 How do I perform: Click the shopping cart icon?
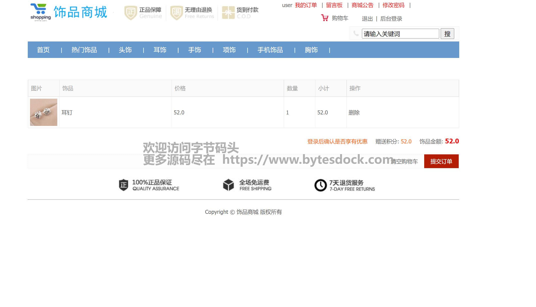pyautogui.click(x=324, y=18)
